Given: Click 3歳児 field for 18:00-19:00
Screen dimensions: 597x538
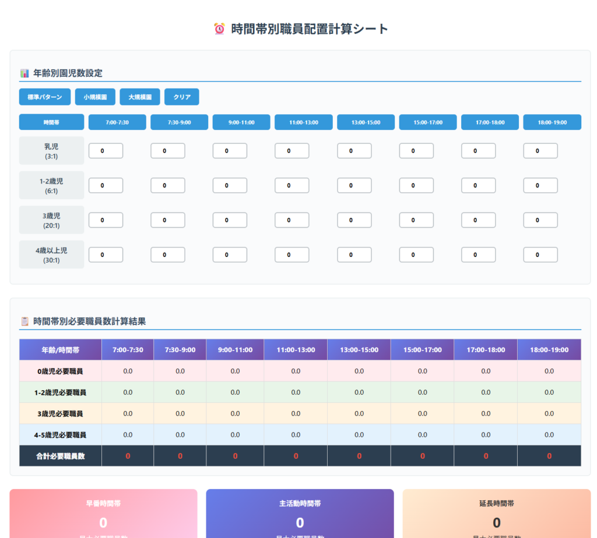Looking at the screenshot, I should point(540,220).
